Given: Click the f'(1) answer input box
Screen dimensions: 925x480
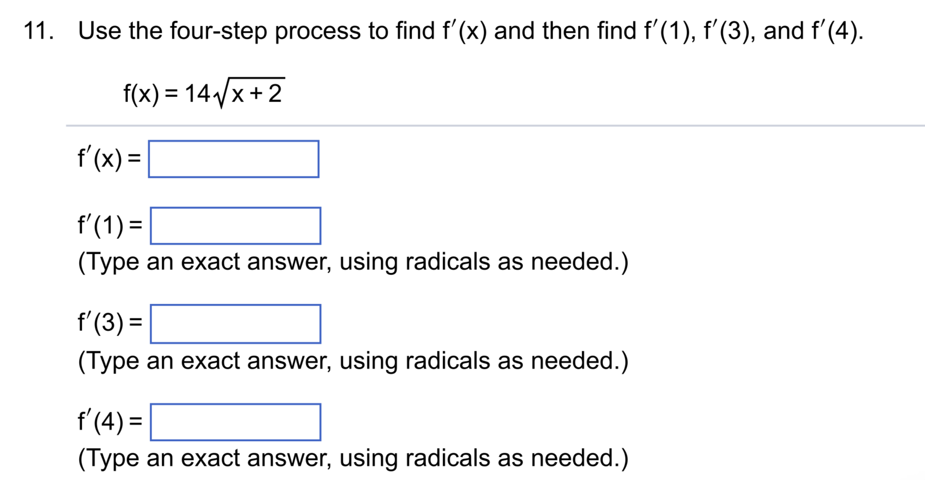Looking at the screenshot, I should point(236,226).
